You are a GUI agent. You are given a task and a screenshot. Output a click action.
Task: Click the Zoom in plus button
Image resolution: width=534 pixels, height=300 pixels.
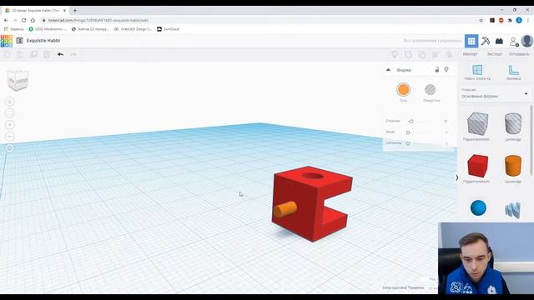(10, 125)
